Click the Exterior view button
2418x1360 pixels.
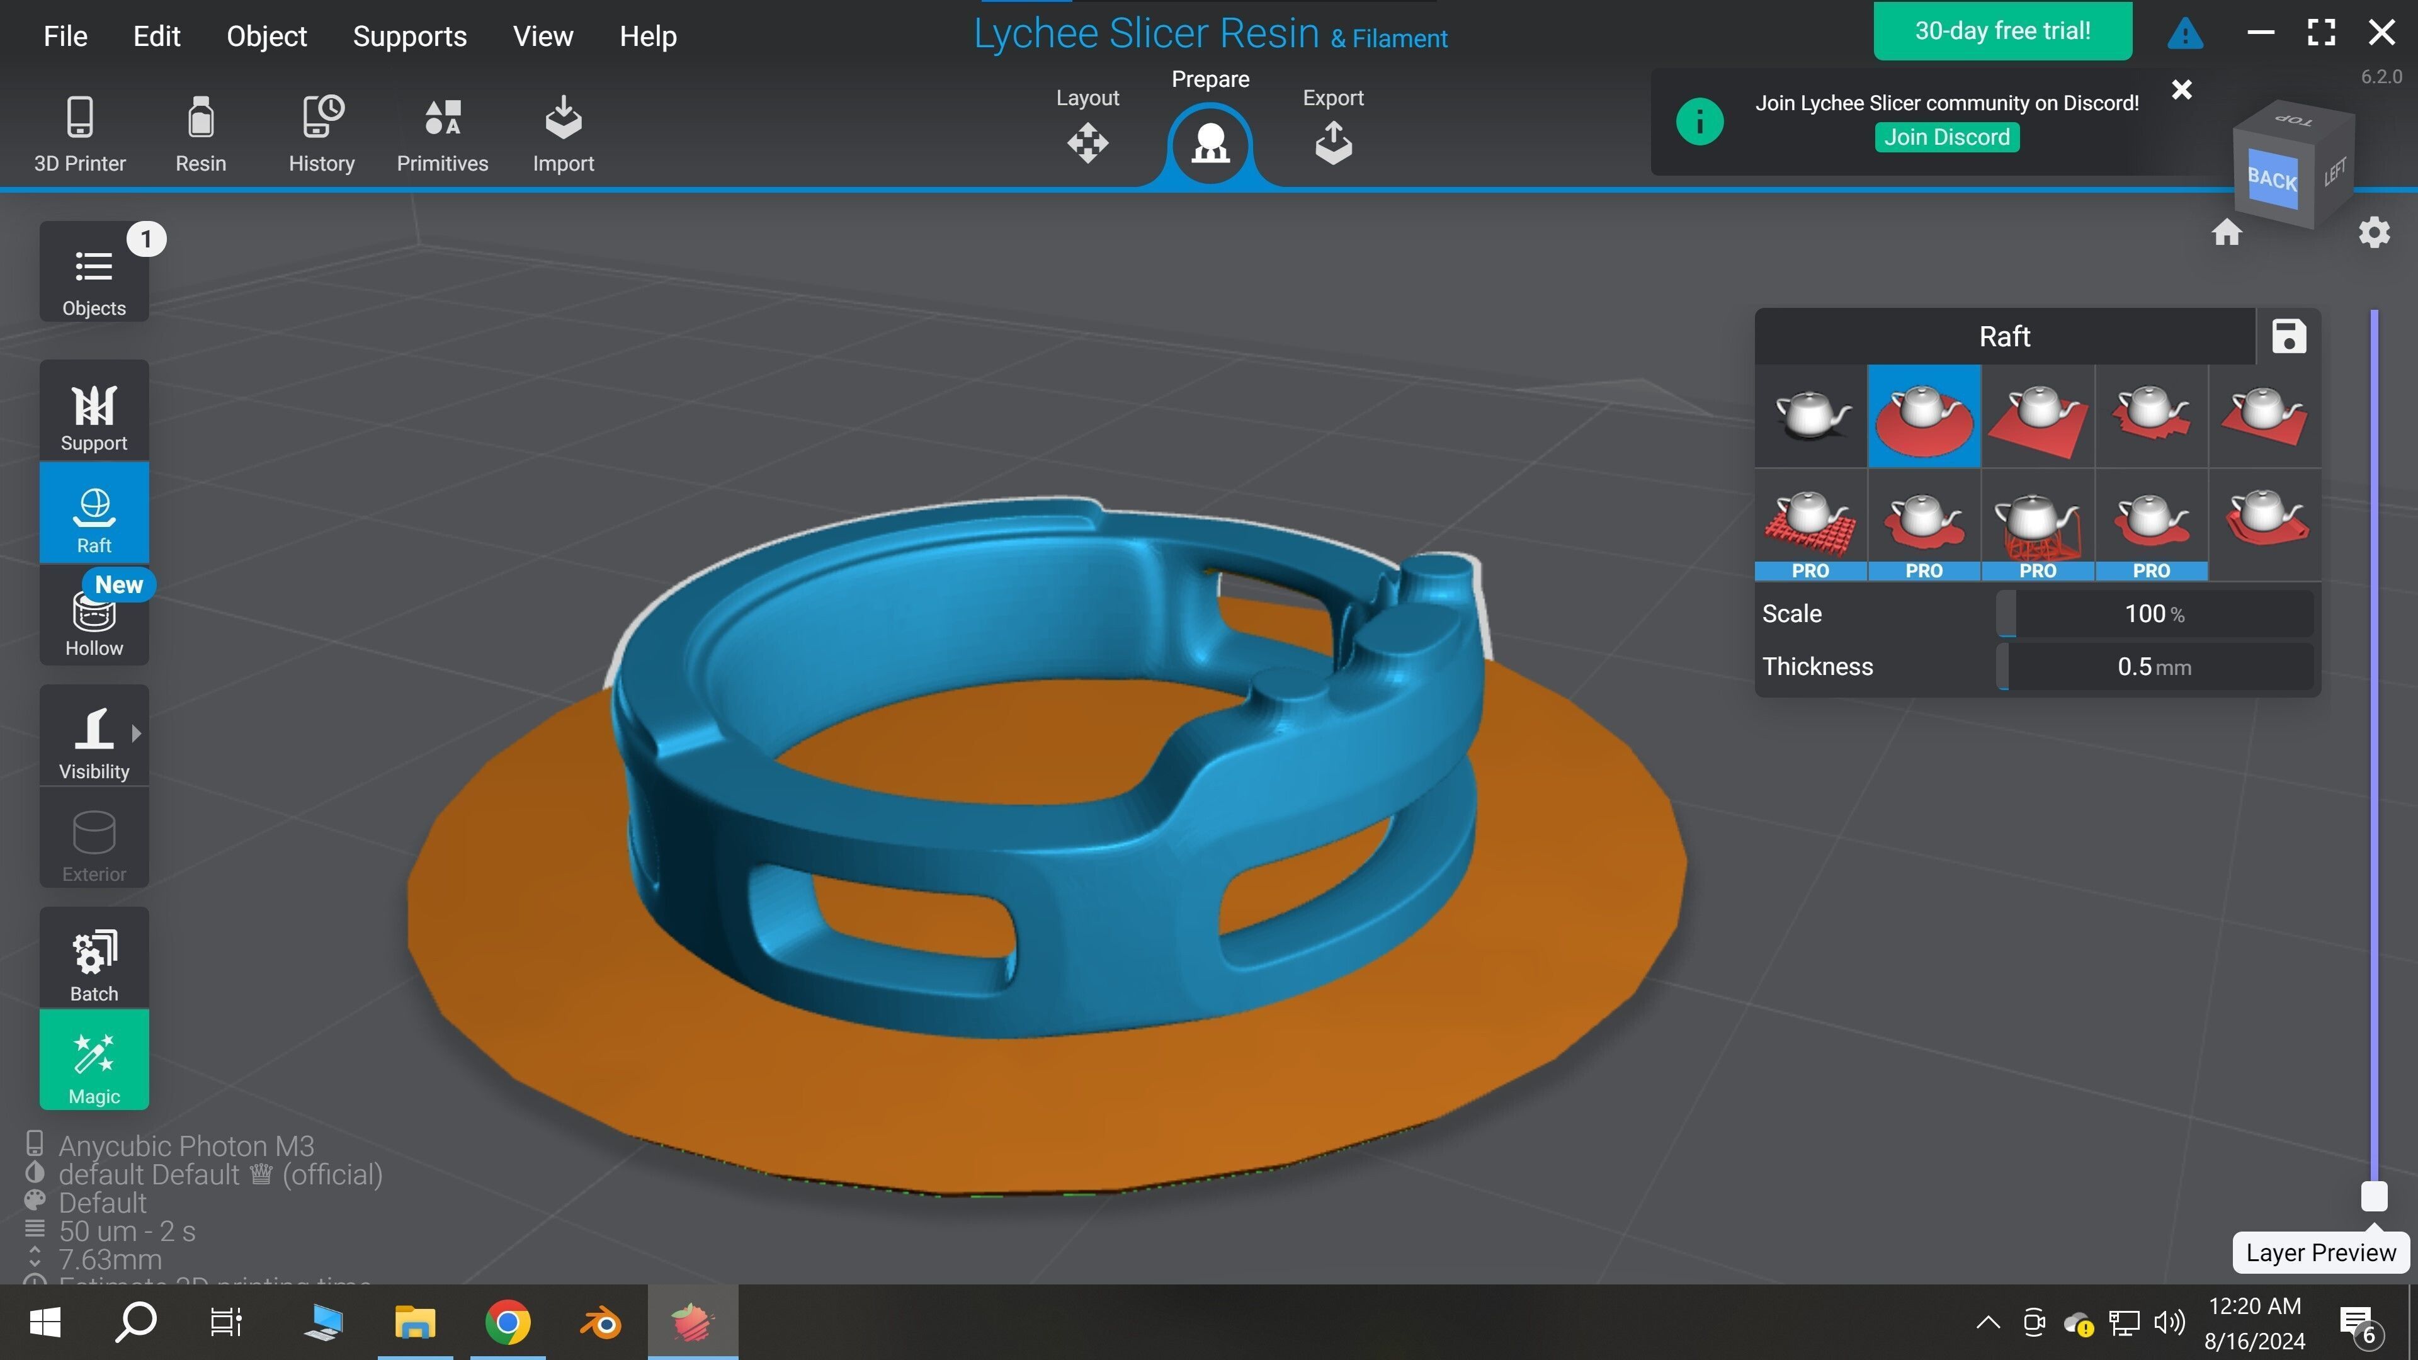94,837
